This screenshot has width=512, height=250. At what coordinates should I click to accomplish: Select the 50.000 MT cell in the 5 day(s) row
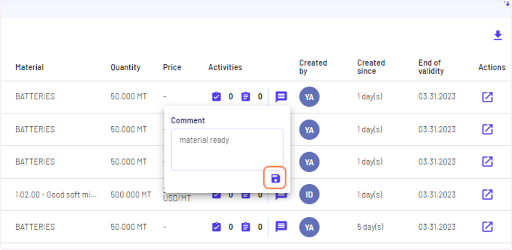[x=128, y=227]
